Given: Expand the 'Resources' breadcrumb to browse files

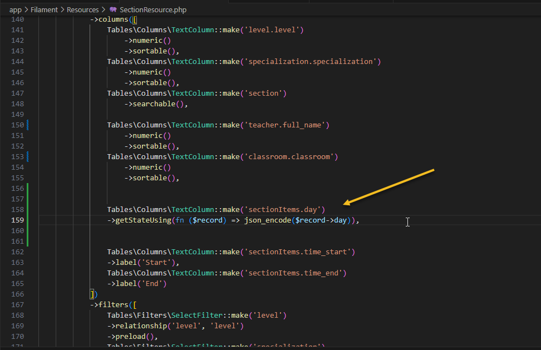Looking at the screenshot, I should (82, 9).
